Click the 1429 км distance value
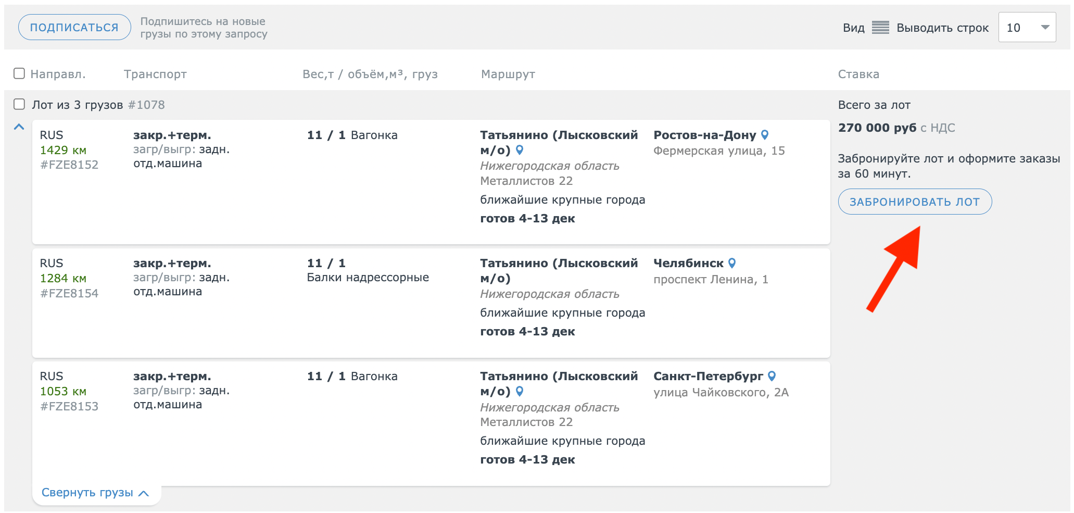Viewport: 1074px width, 513px height. point(63,151)
